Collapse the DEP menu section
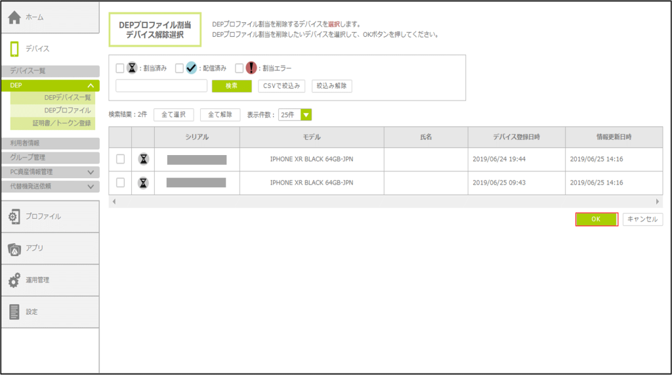The image size is (672, 381). pyautogui.click(x=91, y=85)
